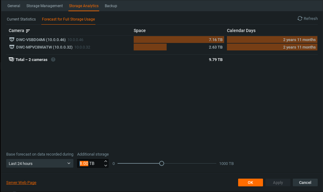Switch to Current Statistics sub-tab

(21, 19)
